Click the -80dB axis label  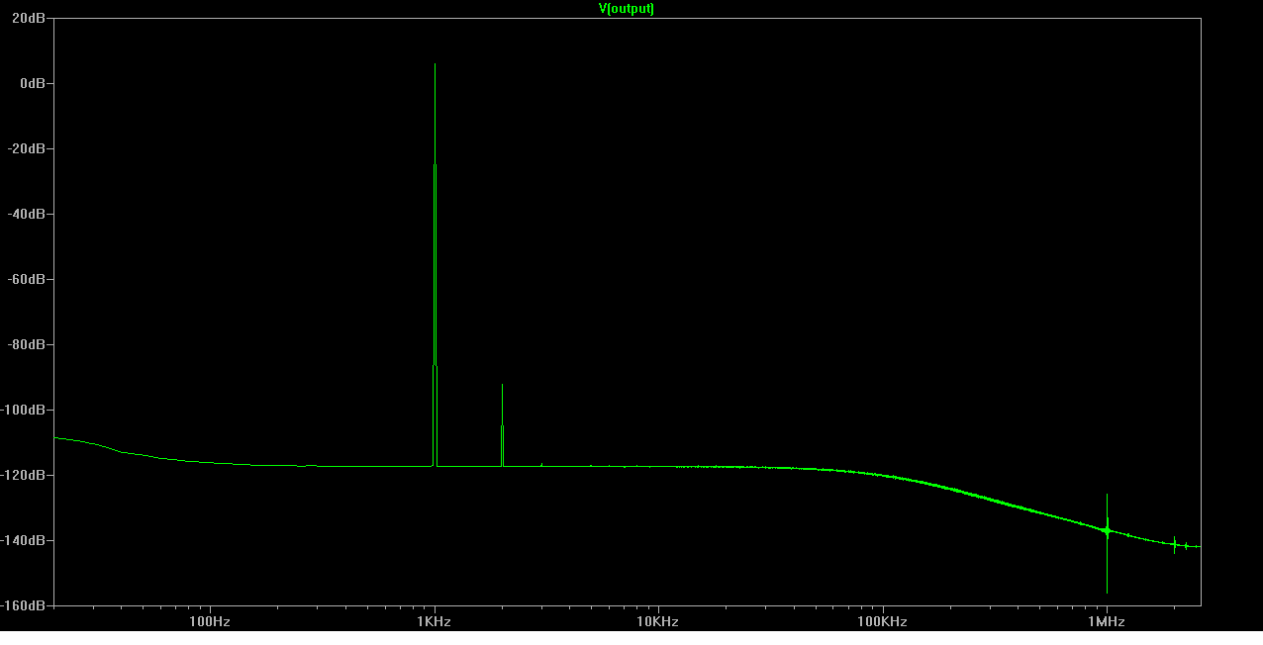click(29, 344)
